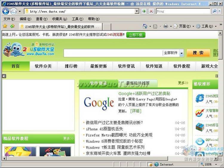This screenshot has height=168, width=224.
Task: Click the 2345浏览器 IE-style icon
Action: click(200, 98)
